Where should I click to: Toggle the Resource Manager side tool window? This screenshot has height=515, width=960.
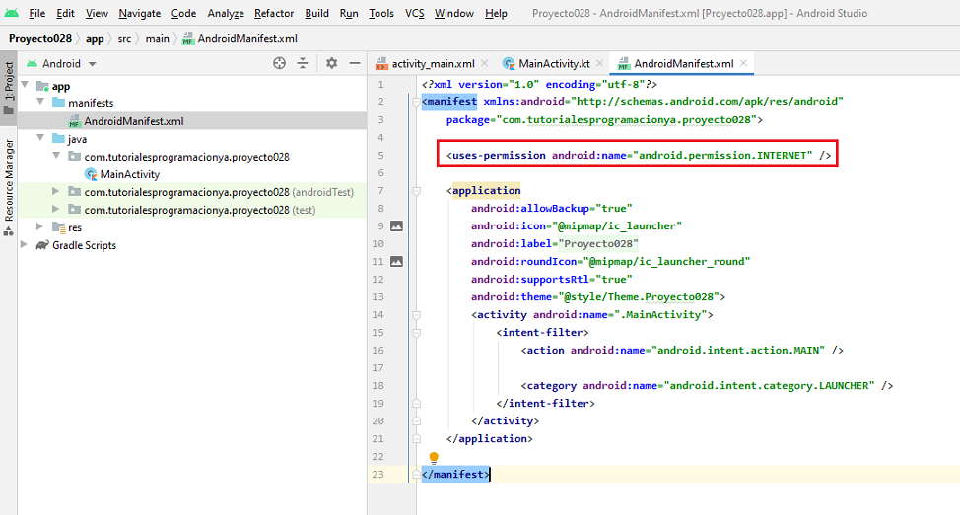pyautogui.click(x=9, y=186)
